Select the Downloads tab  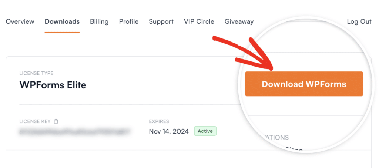point(62,21)
